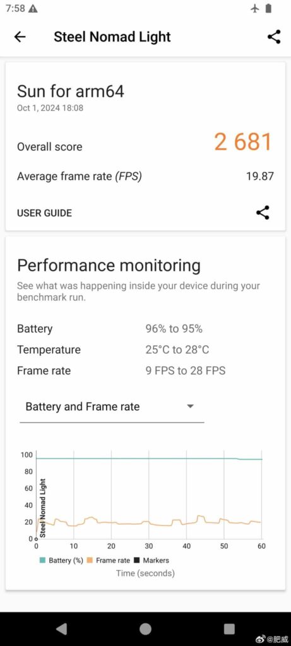This screenshot has height=646, width=291.
Task: Tap the Android home circle button
Action: click(x=145, y=629)
